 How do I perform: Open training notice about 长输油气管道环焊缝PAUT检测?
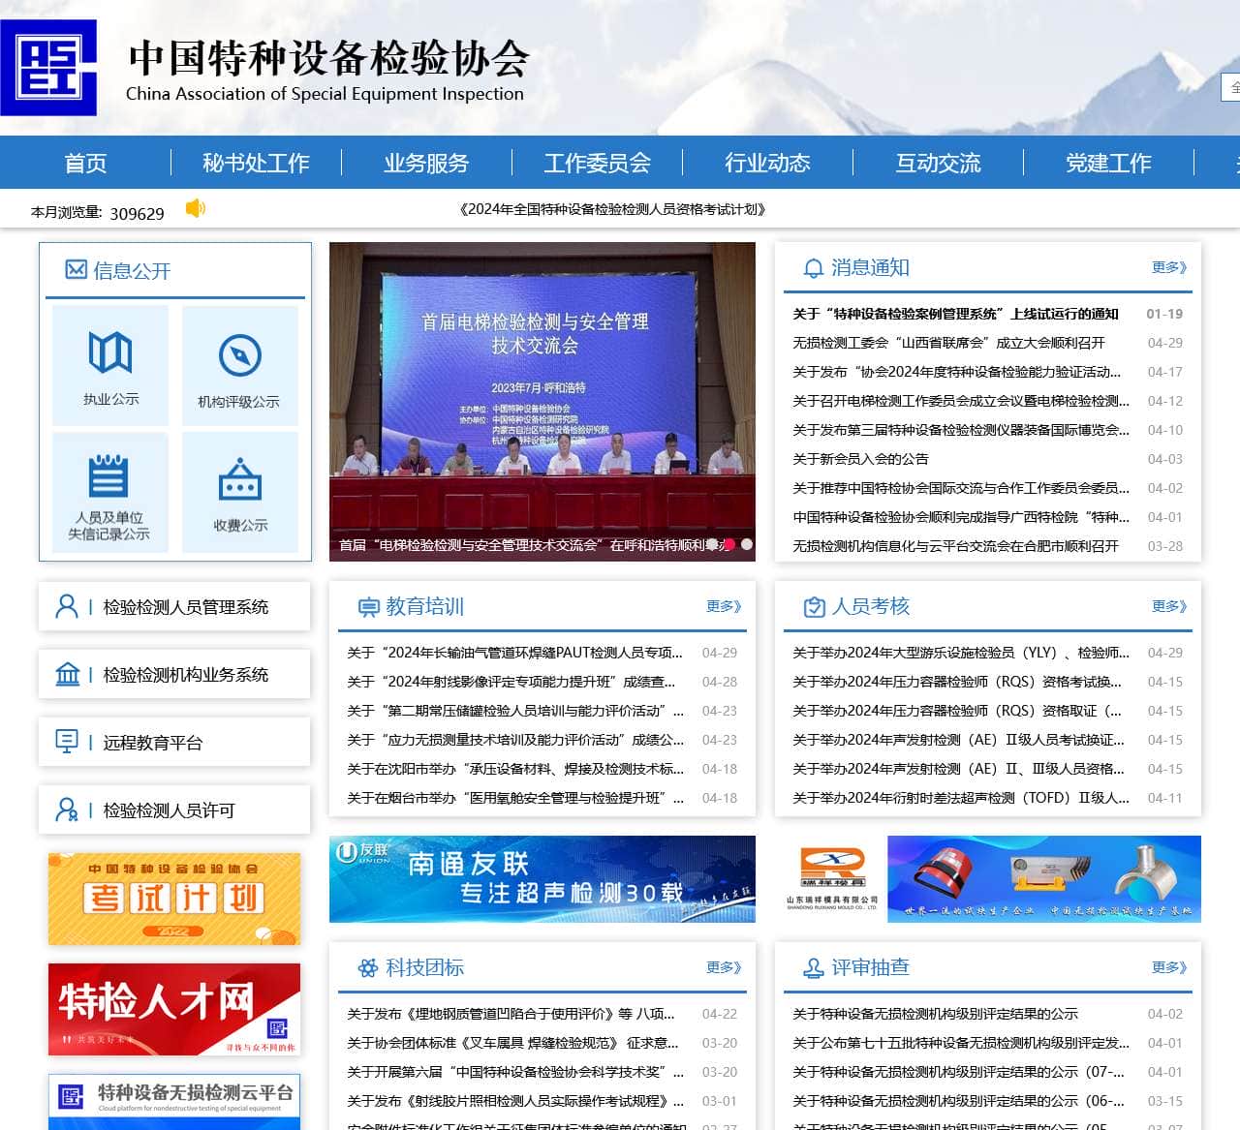(x=515, y=653)
